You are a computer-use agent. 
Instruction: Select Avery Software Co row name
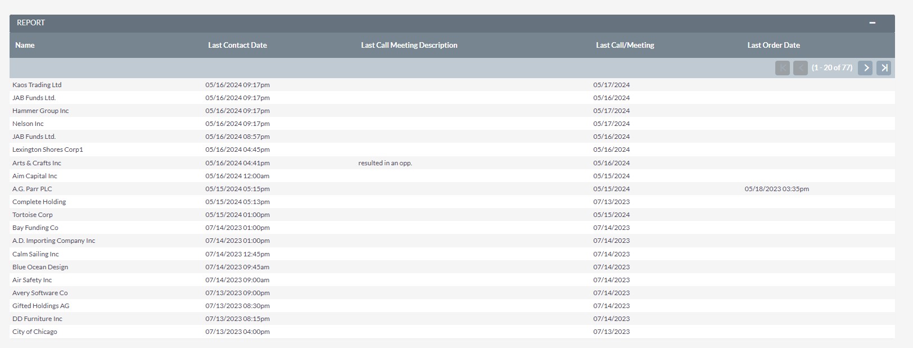point(40,293)
